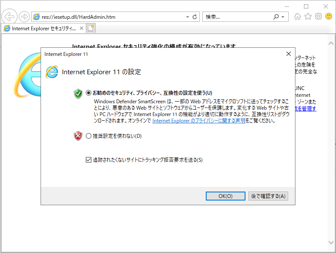Image resolution: width=336 pixels, height=253 pixels.
Task: Toggle 追跡されたくないサイトにトラッキング拒否要求を送る checkbox
Action: (144, 160)
